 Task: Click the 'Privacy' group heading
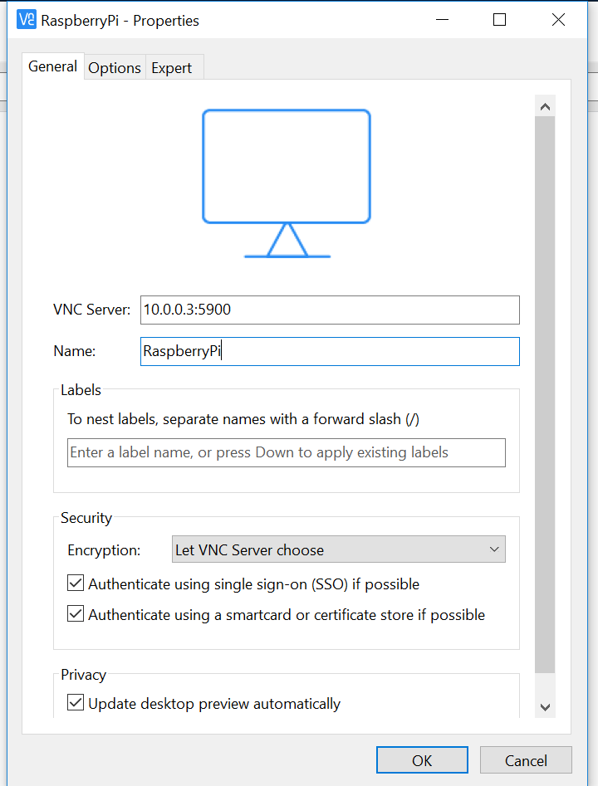pos(83,675)
